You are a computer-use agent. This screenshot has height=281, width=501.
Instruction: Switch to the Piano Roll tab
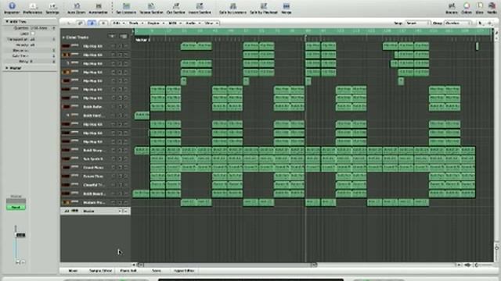(128, 271)
